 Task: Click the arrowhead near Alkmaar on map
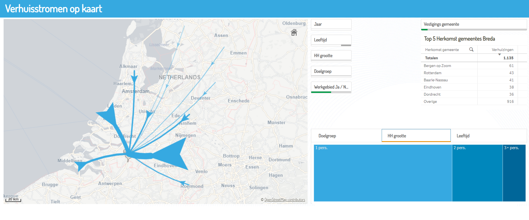coord(134,79)
